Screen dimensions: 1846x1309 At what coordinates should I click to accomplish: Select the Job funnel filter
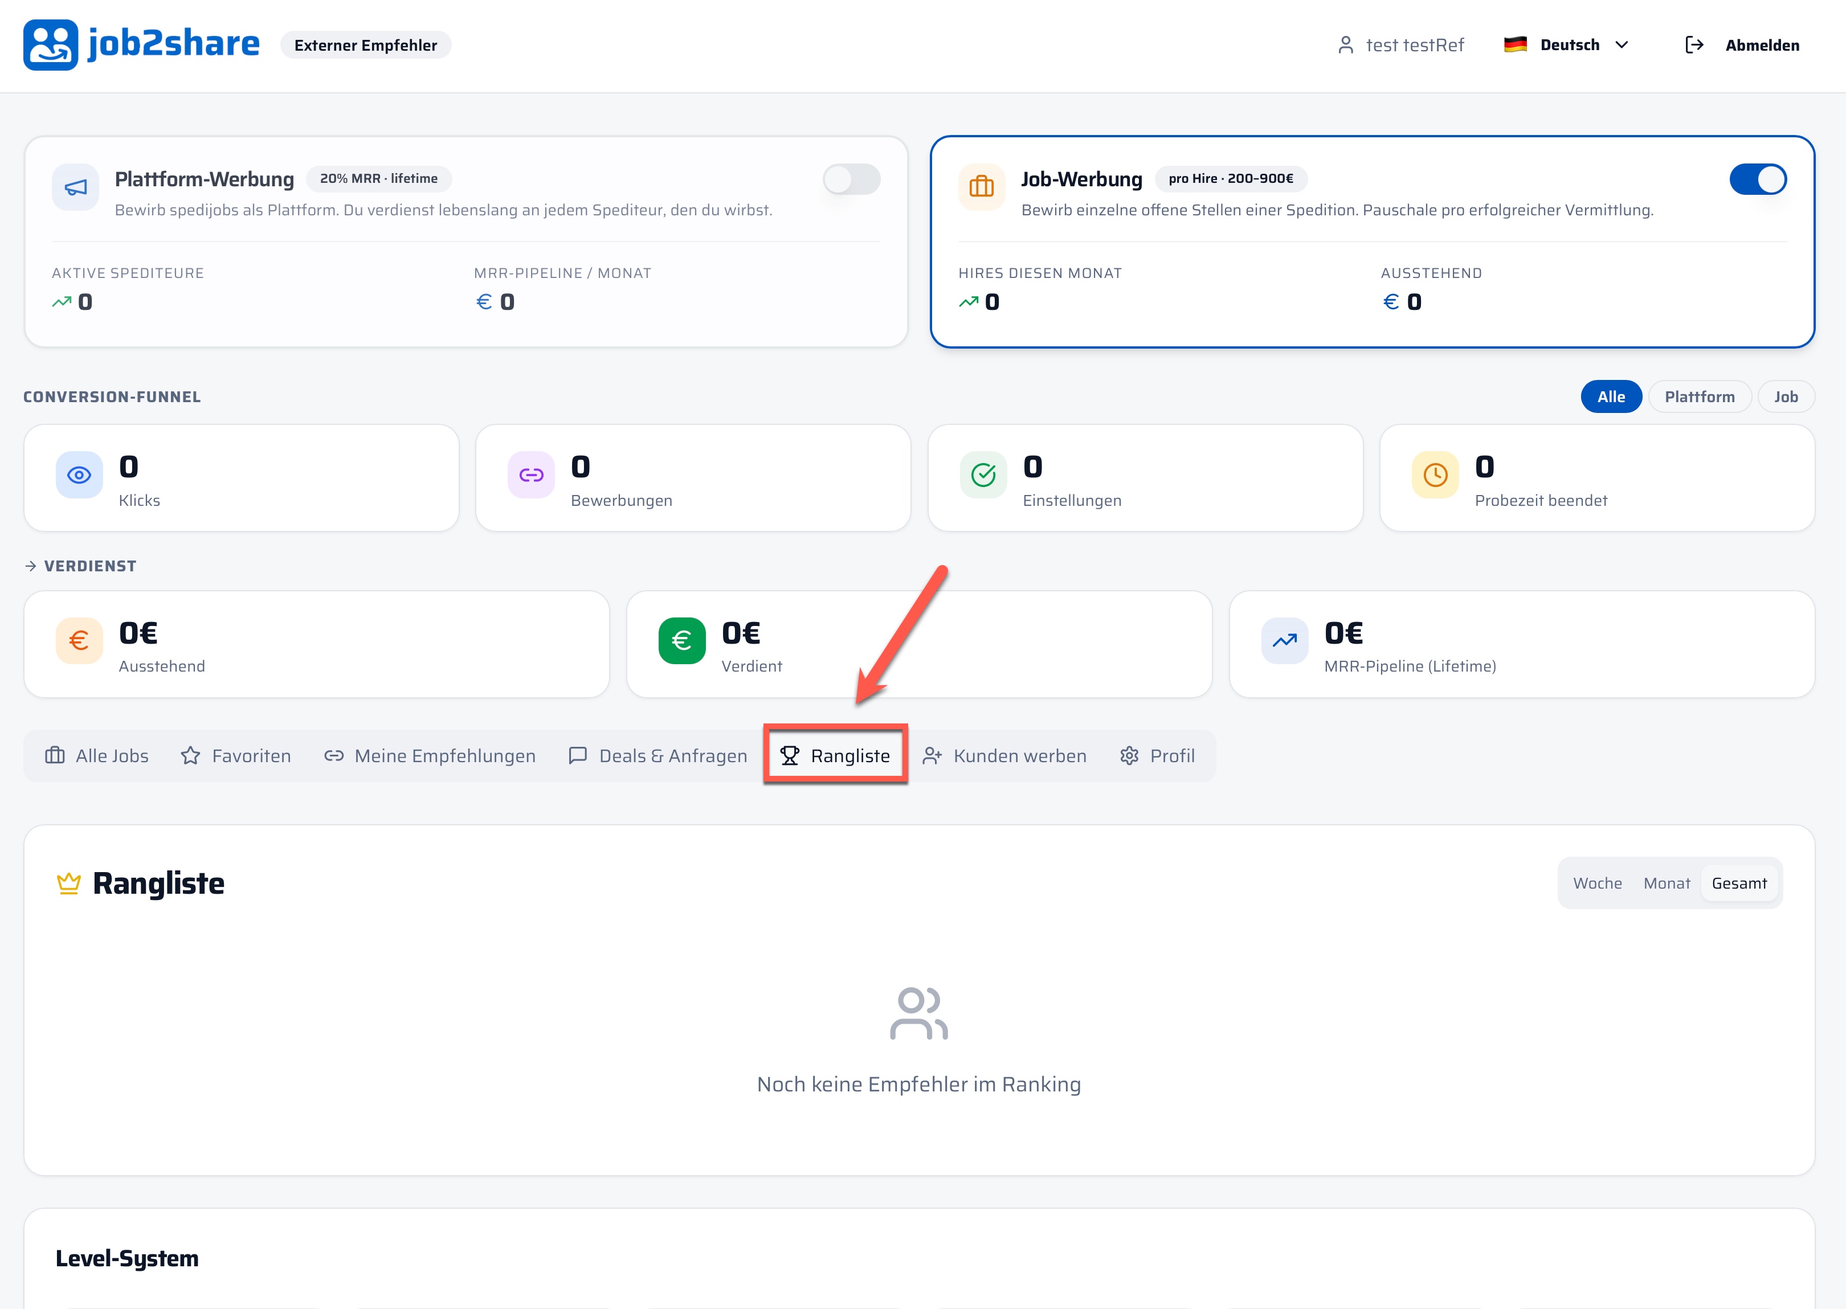tap(1786, 396)
